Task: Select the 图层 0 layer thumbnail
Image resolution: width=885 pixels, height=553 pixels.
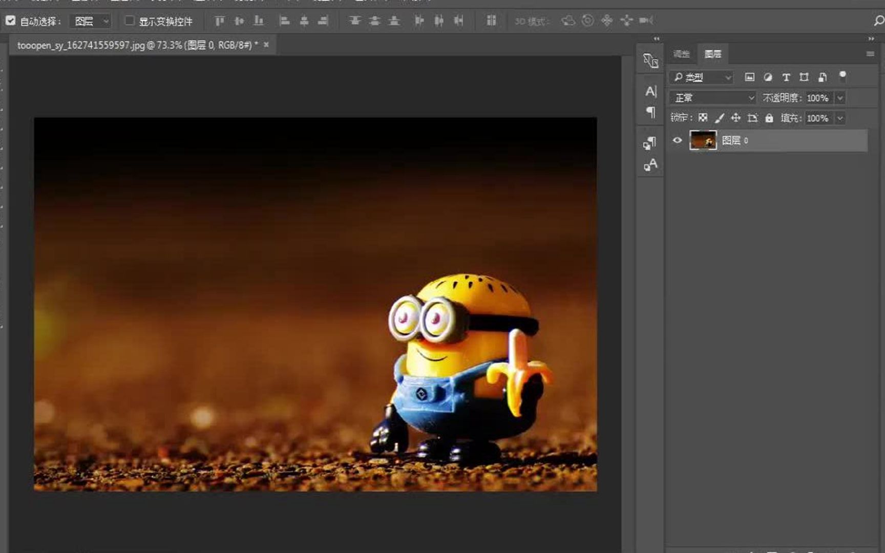Action: point(703,140)
